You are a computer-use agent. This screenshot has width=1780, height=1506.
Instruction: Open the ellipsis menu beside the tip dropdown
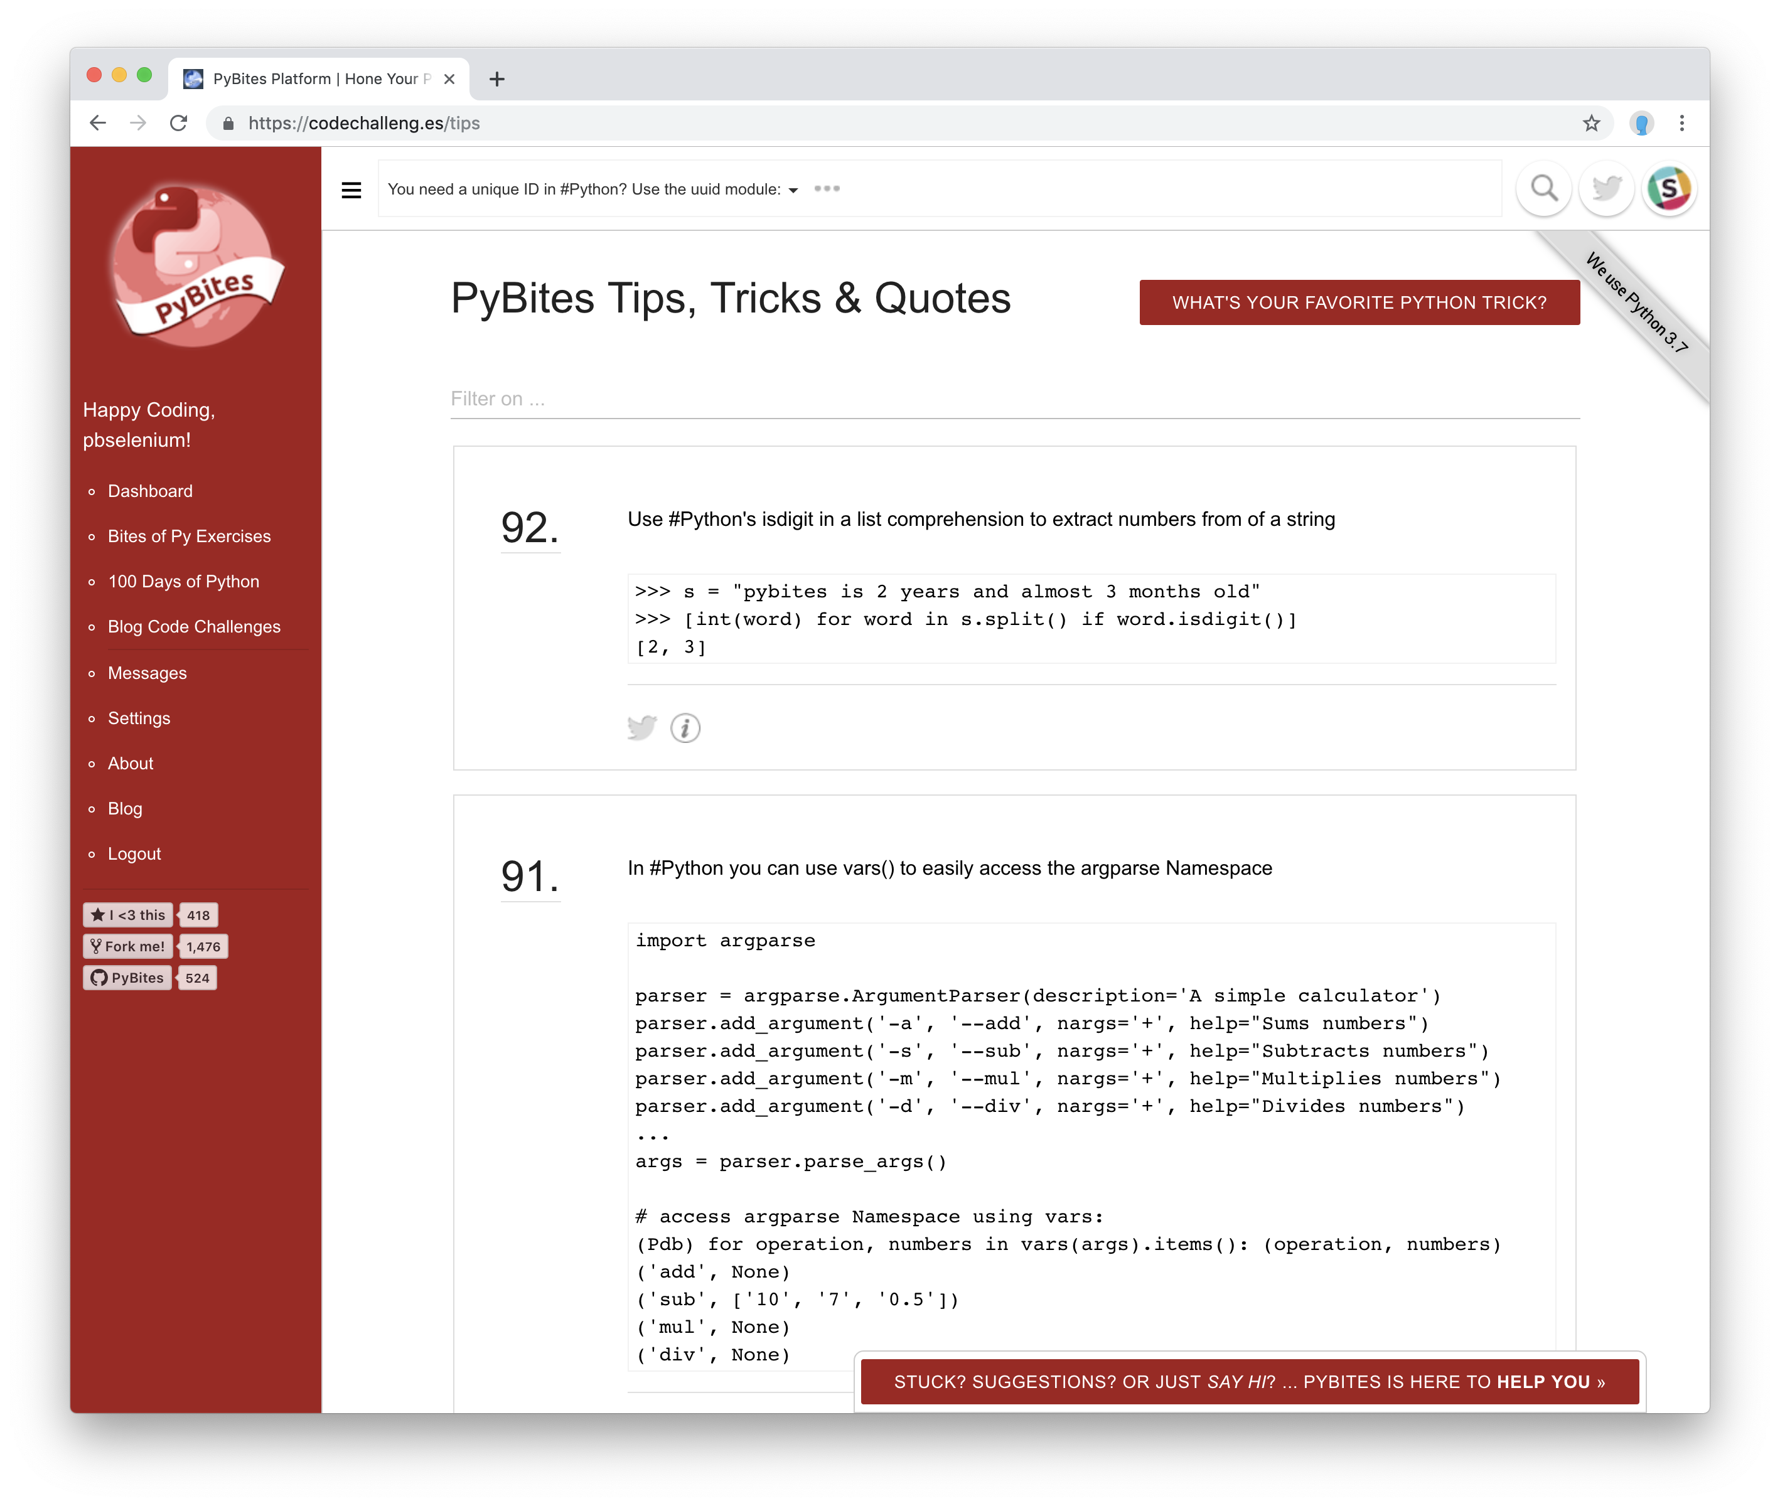click(x=827, y=189)
